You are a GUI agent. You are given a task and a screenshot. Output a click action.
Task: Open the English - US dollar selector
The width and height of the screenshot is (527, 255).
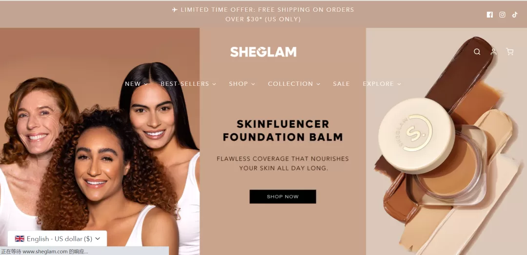pyautogui.click(x=58, y=238)
